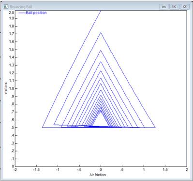193x181 pixels.
Task: Click the blue legend line sample
Action: pyautogui.click(x=22, y=13)
